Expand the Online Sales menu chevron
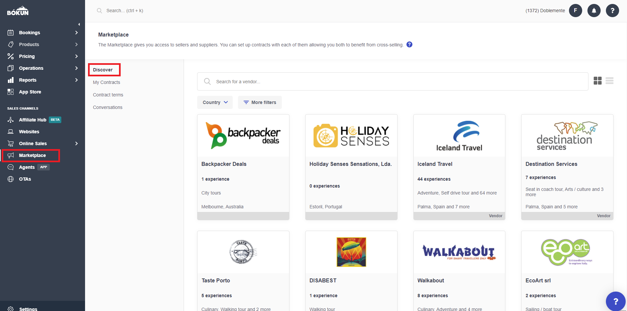The height and width of the screenshot is (311, 627). click(76, 143)
